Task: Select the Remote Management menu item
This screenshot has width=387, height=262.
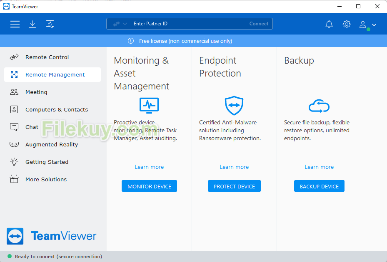Action: tap(52, 74)
